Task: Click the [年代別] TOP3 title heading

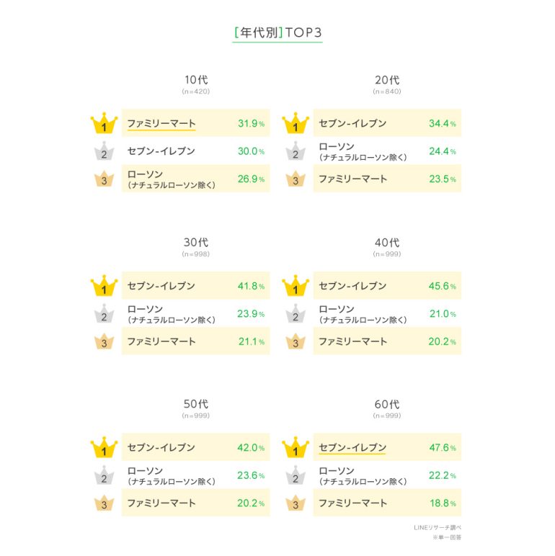Action: pyautogui.click(x=277, y=32)
